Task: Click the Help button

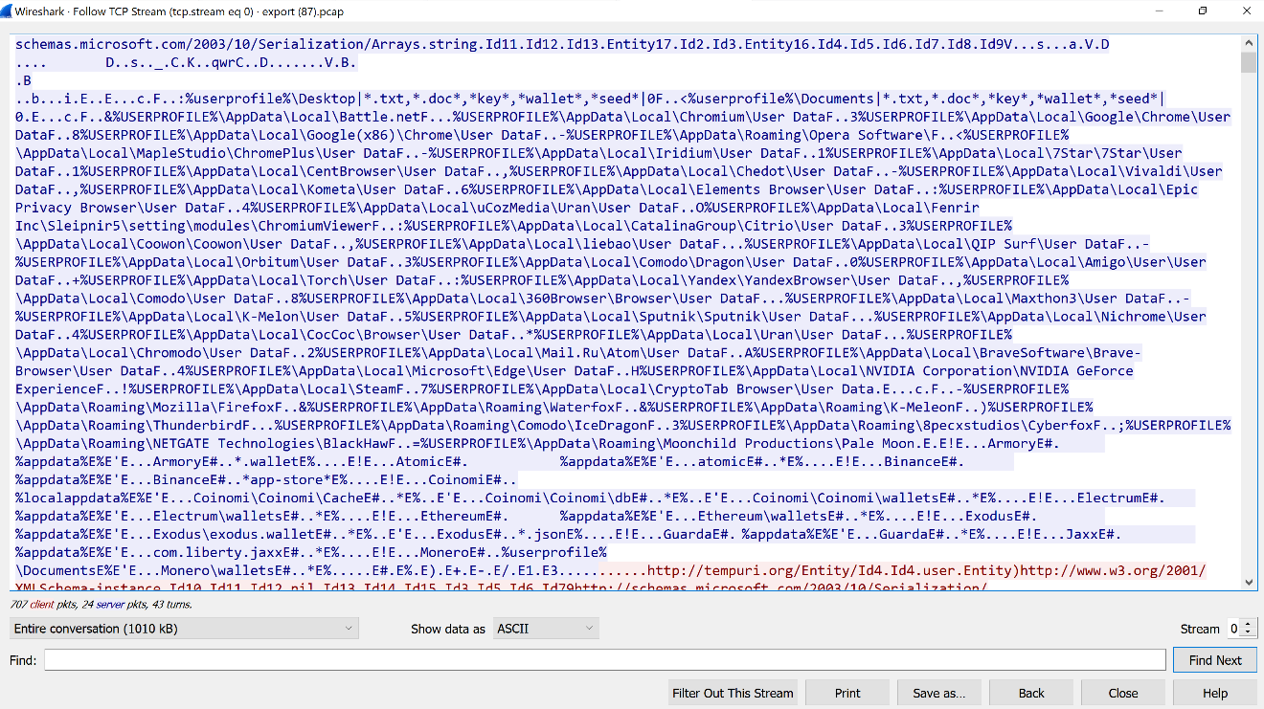Action: point(1215,693)
